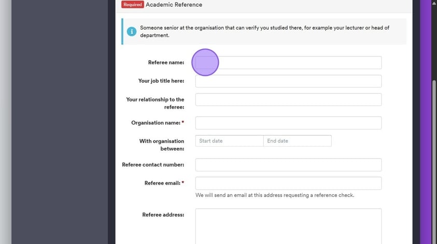Click inside the Referee address text area

click(x=288, y=226)
